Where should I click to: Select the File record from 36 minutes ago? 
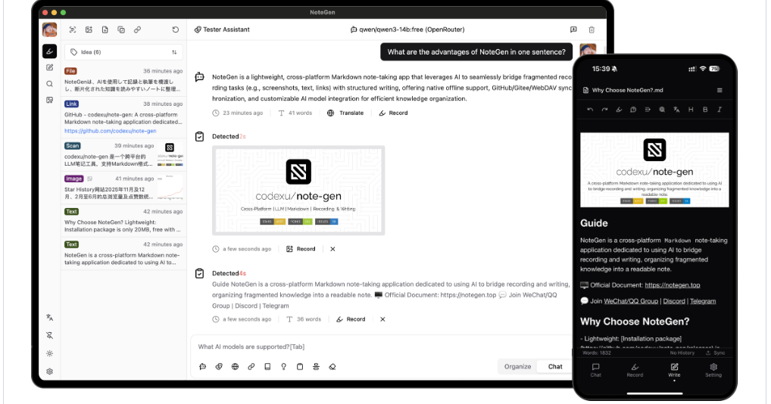[123, 80]
